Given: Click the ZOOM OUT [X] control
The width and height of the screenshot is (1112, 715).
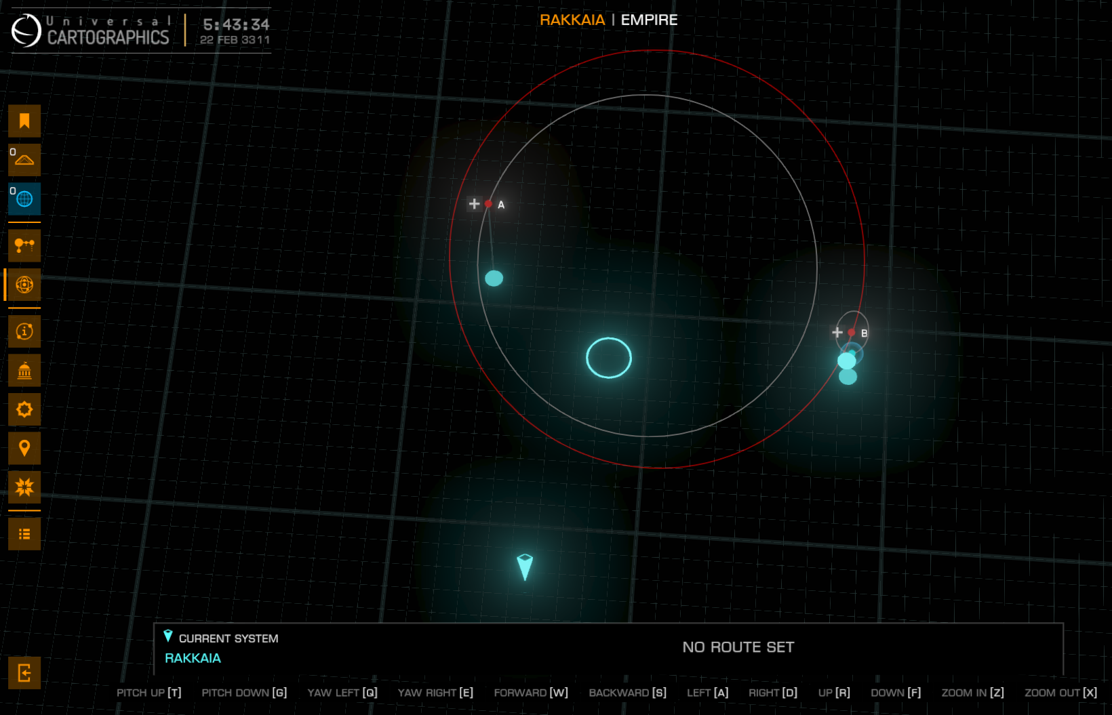Looking at the screenshot, I should click(x=1061, y=693).
